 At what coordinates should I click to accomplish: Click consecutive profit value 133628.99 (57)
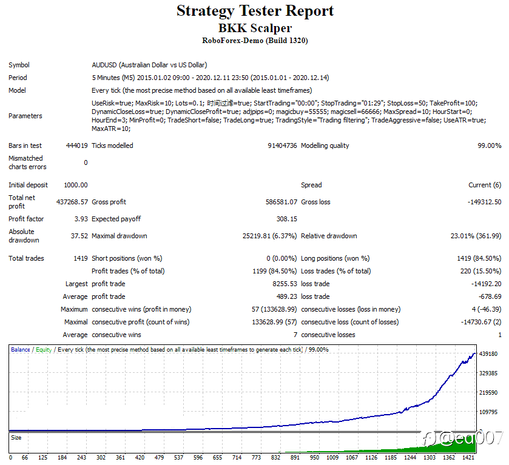pyautogui.click(x=275, y=322)
